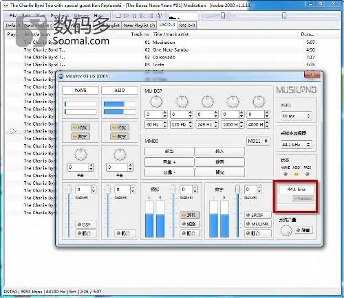Open the ASIO 40 ms latency selector
The image size is (344, 298).
(x=296, y=116)
